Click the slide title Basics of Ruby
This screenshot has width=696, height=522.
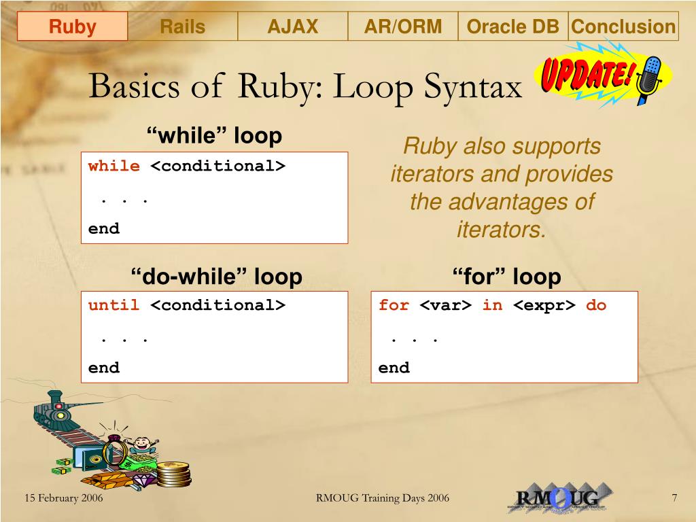point(305,86)
